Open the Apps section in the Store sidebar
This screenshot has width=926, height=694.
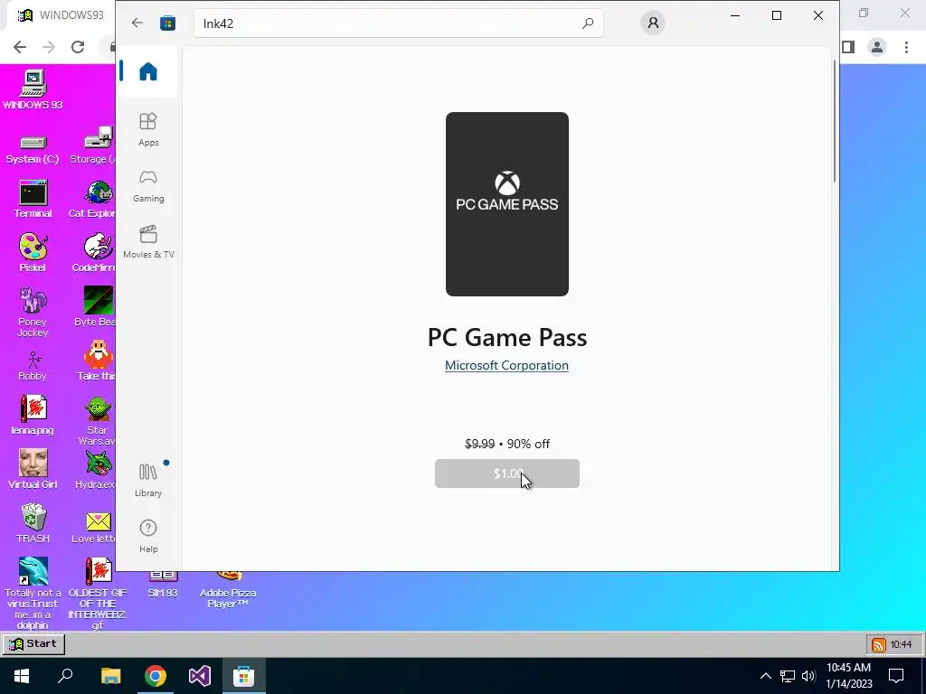click(148, 129)
